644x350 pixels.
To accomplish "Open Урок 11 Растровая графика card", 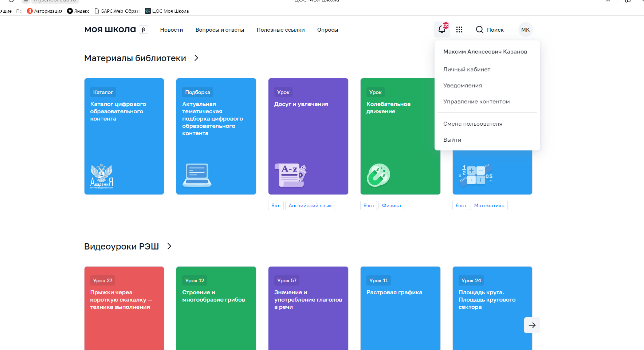I will tap(400, 308).
